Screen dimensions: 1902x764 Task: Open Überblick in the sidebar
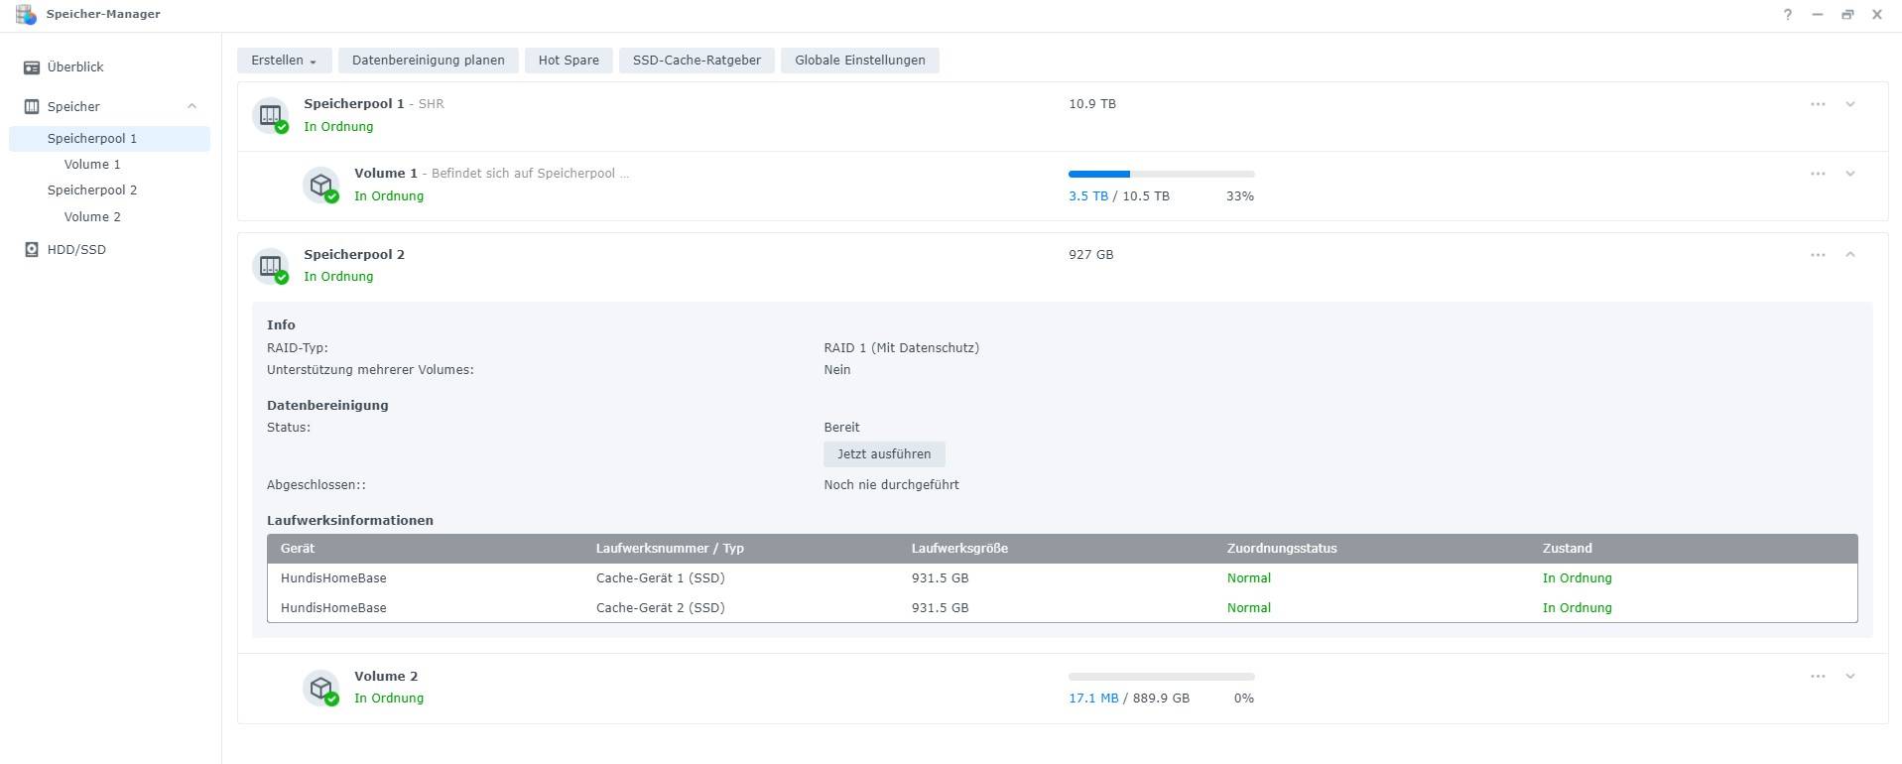pos(75,67)
